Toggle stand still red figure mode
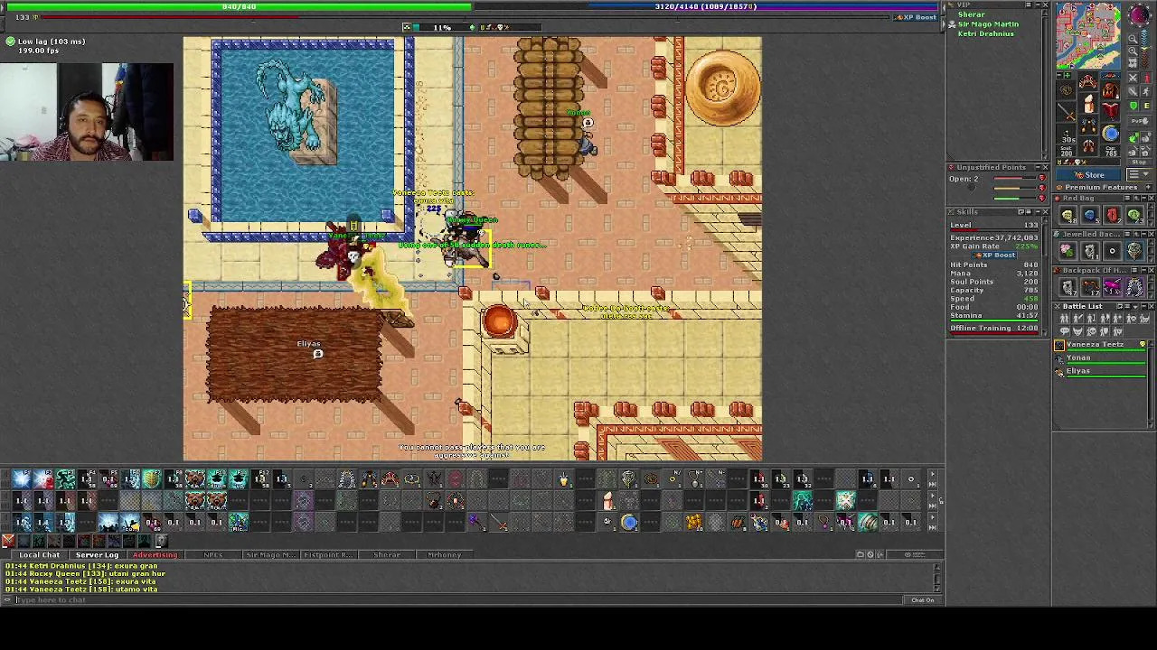1157x650 pixels. 1146,78
